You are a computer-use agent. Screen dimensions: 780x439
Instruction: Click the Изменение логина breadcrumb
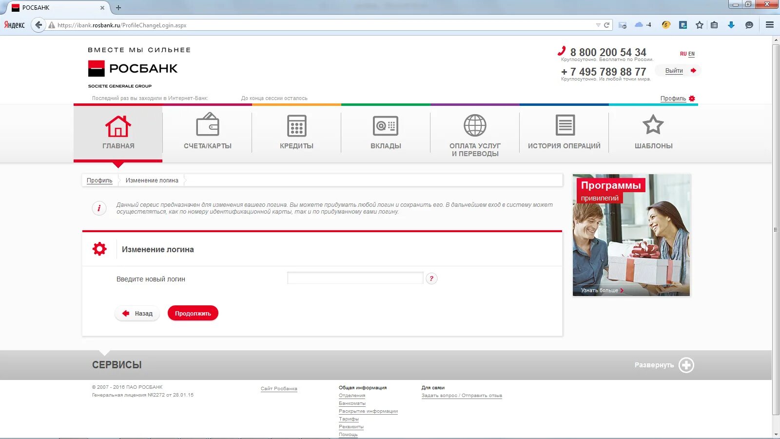point(152,180)
